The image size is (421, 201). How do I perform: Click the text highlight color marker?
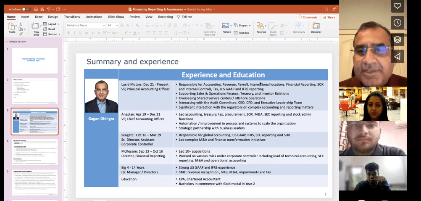[126, 33]
